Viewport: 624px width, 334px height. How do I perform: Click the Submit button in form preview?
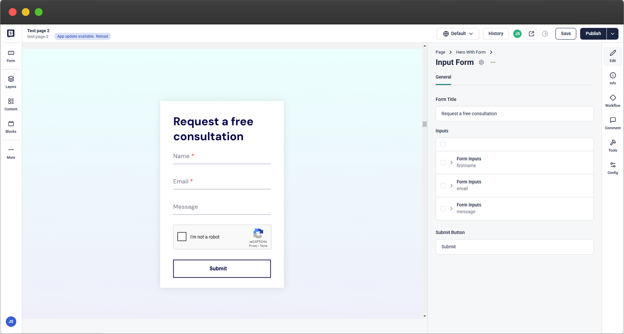(x=222, y=269)
